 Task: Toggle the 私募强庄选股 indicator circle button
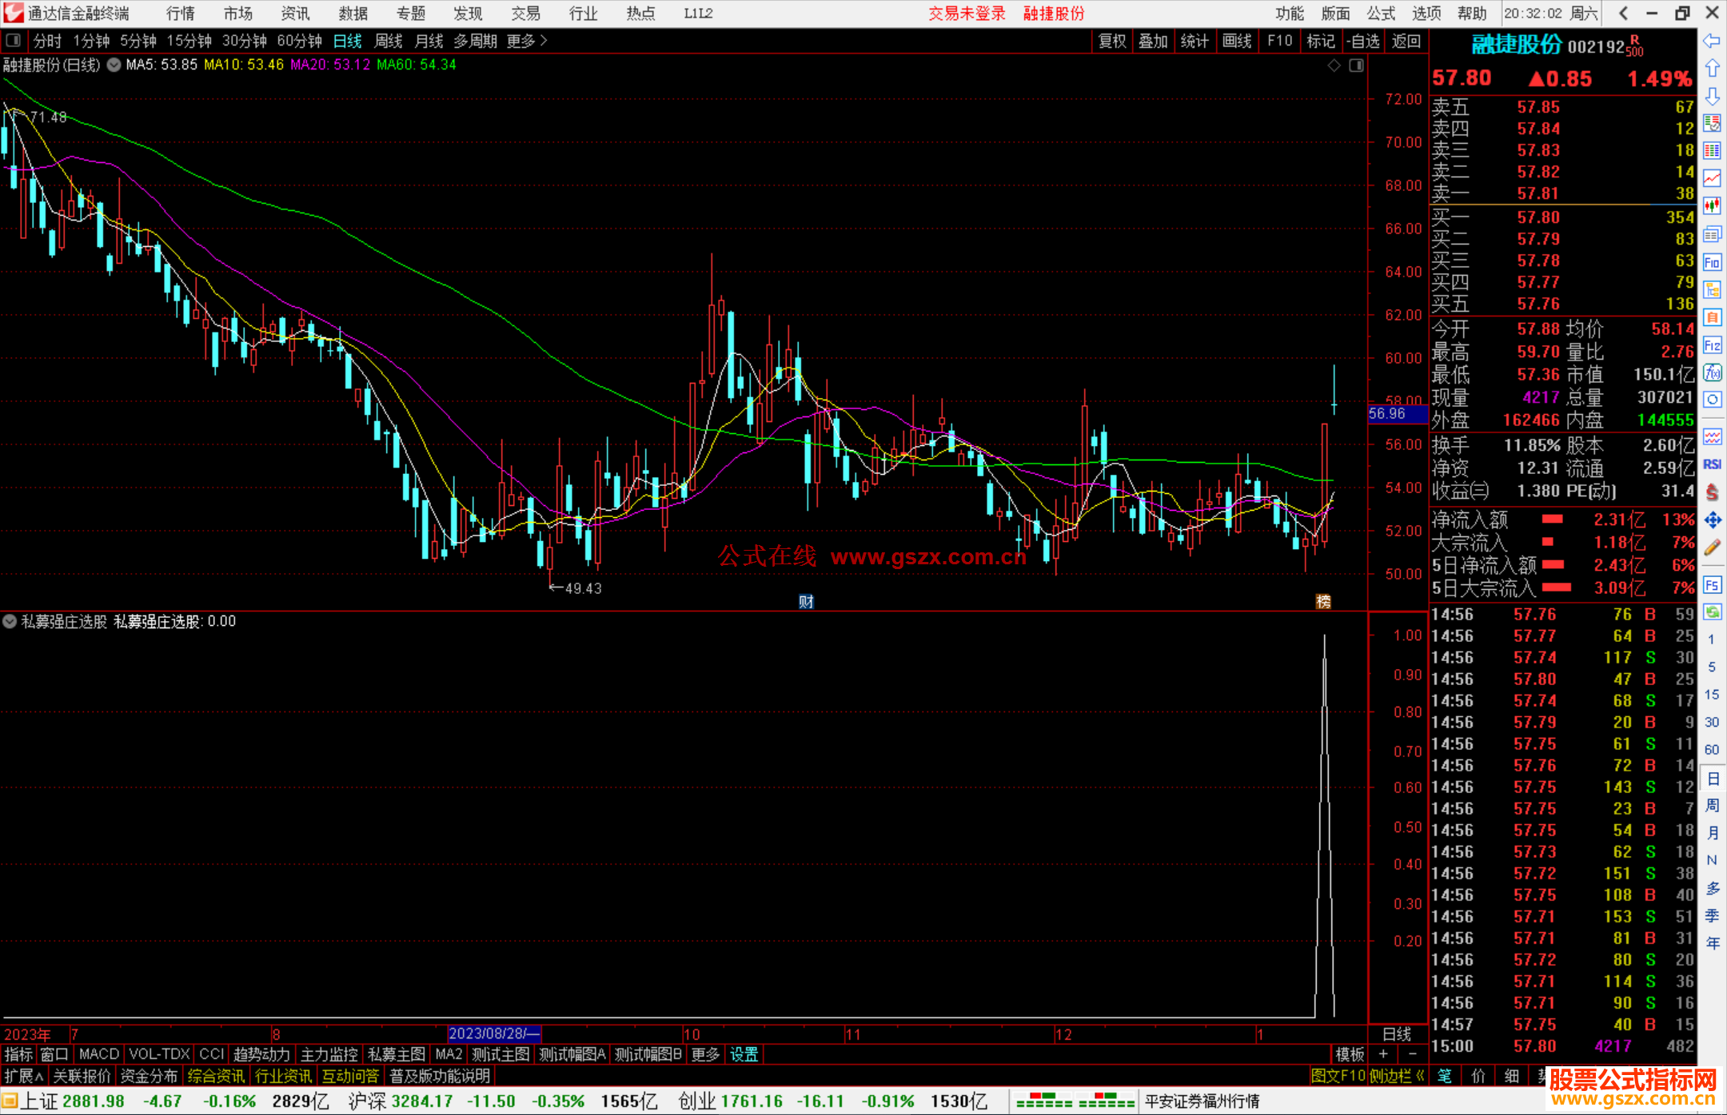pos(10,621)
